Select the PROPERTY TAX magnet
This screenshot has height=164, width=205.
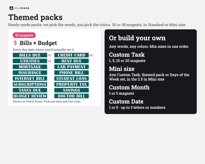72,84
